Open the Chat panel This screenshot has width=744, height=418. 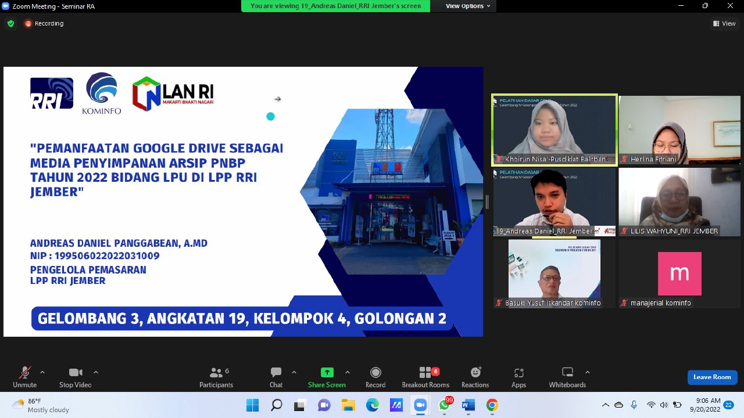(x=276, y=377)
